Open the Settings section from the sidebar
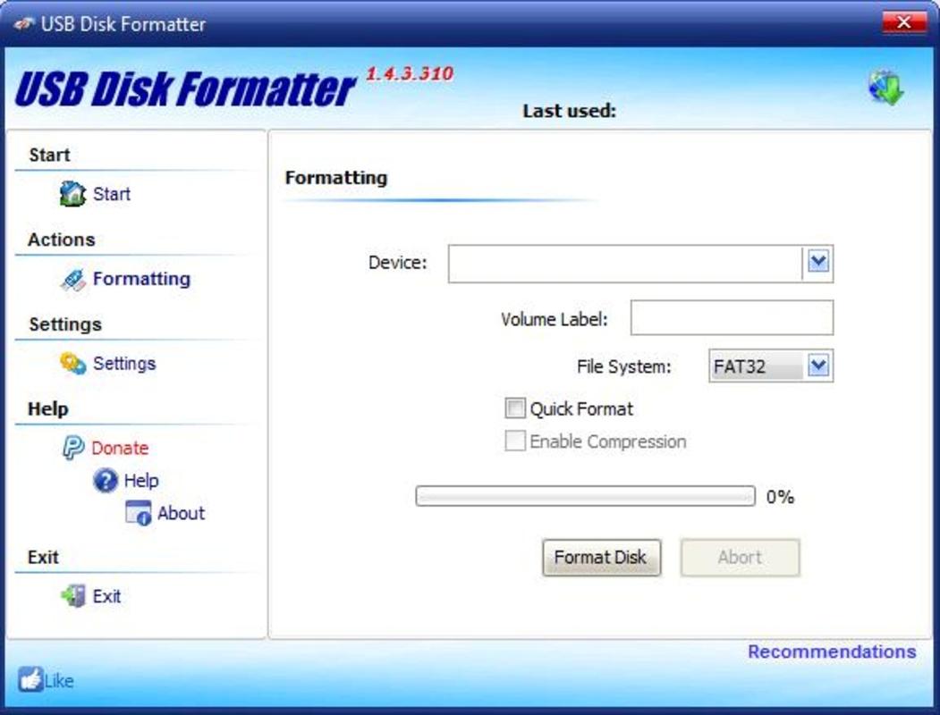The image size is (940, 715). pyautogui.click(x=125, y=364)
